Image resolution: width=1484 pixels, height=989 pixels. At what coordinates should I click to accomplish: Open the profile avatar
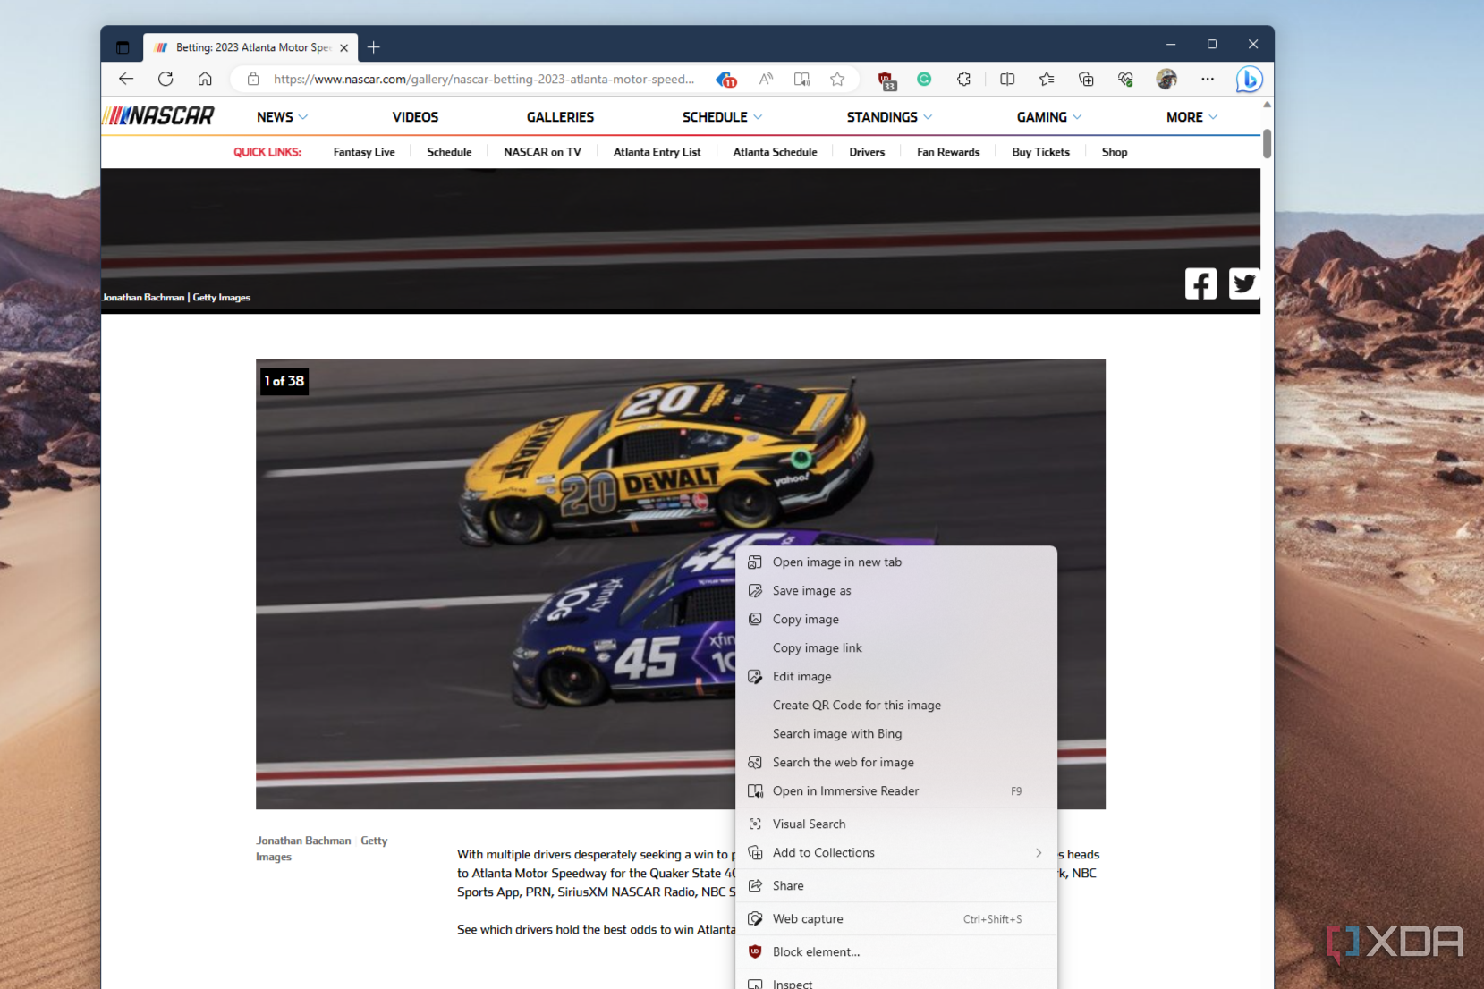coord(1166,79)
